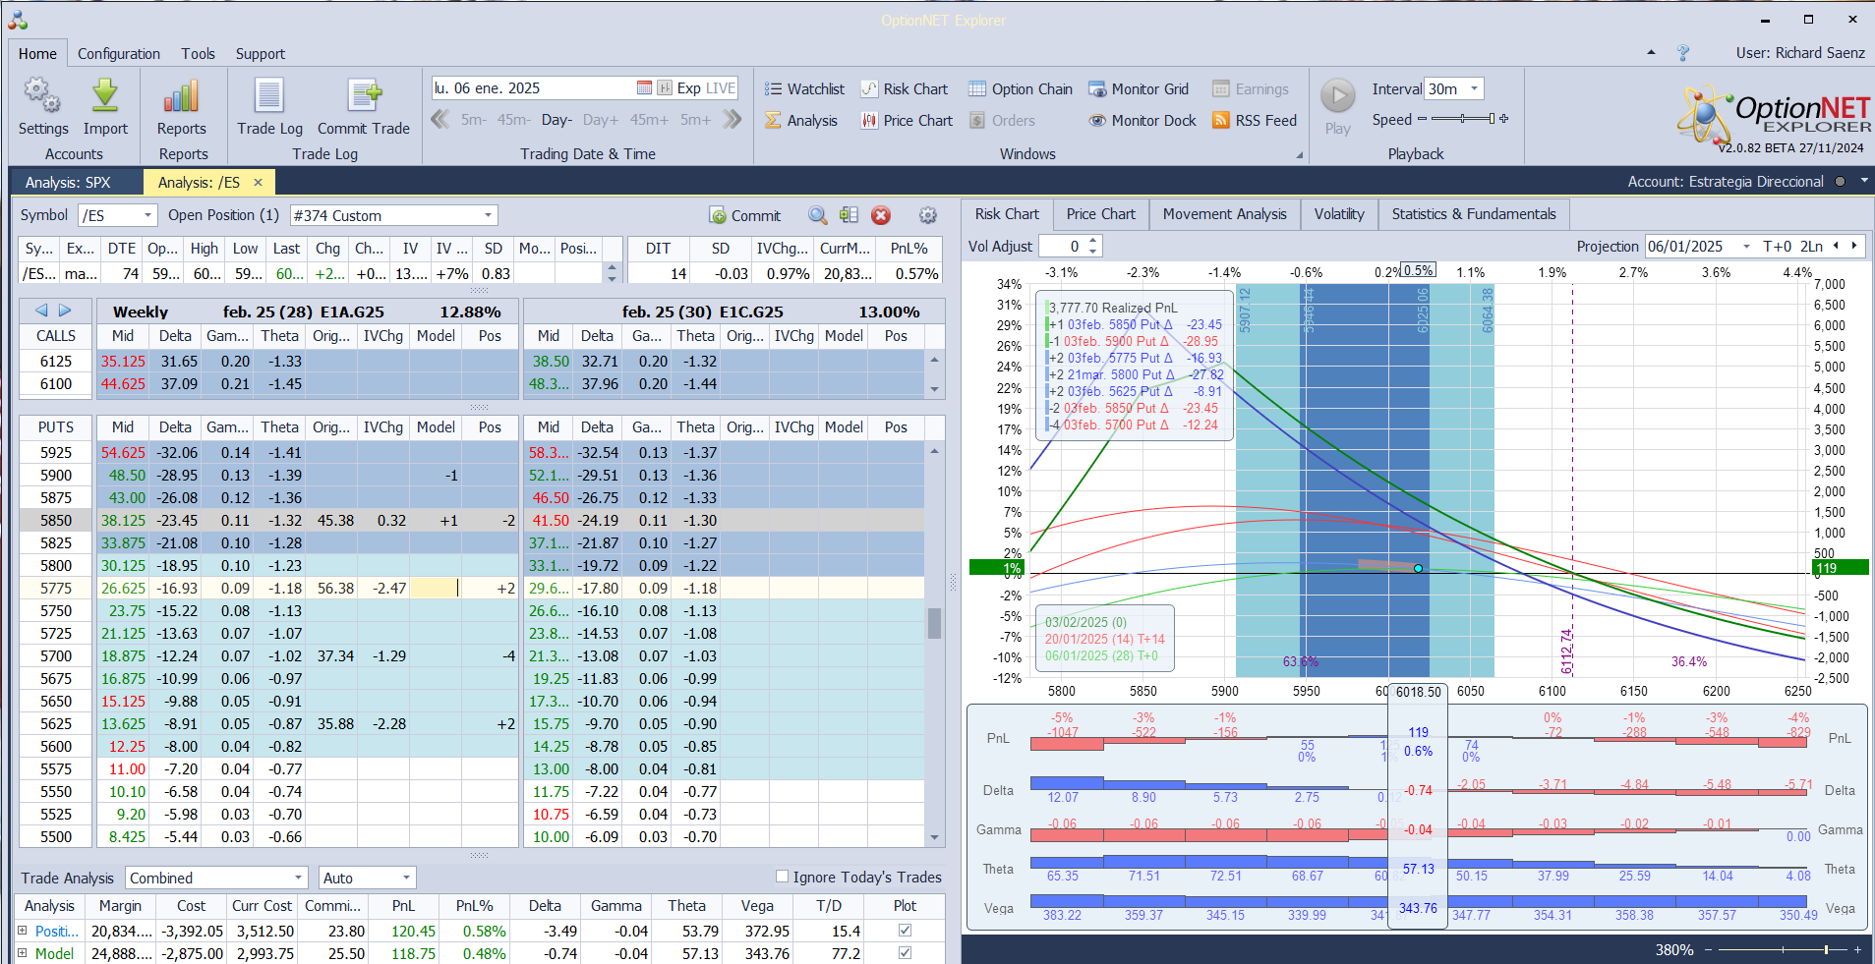Viewport: 1875px width, 964px height.
Task: Click the Commit Trade ribbon icon
Action: [364, 96]
